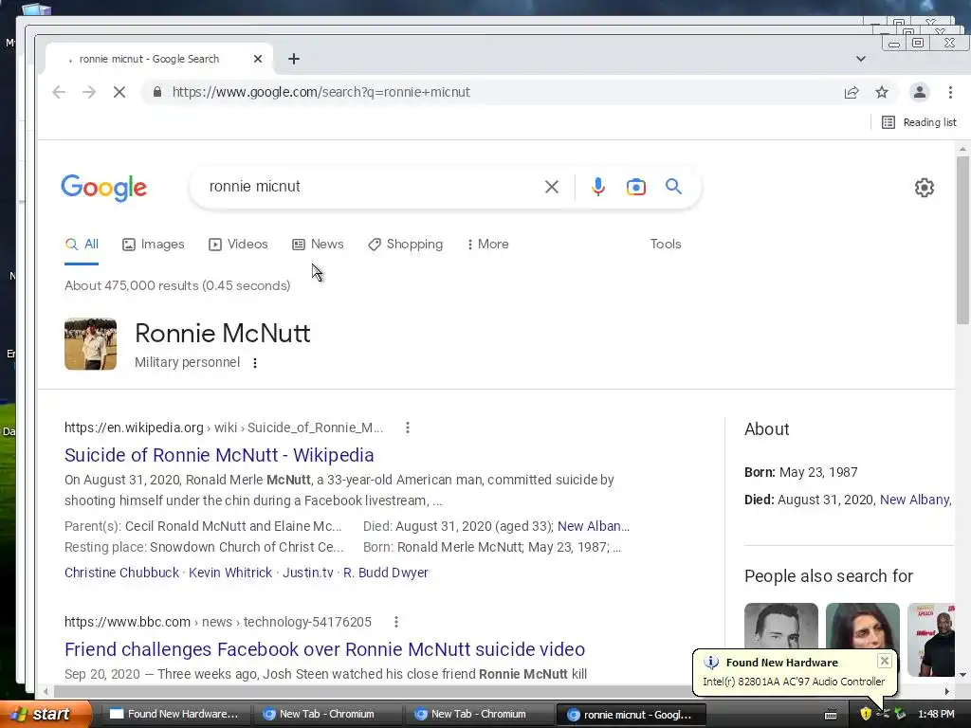971x728 pixels.
Task: Select the All results tab
Action: point(82,245)
